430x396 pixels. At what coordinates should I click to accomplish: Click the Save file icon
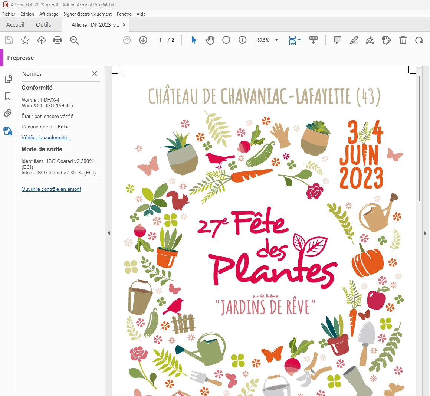9,40
